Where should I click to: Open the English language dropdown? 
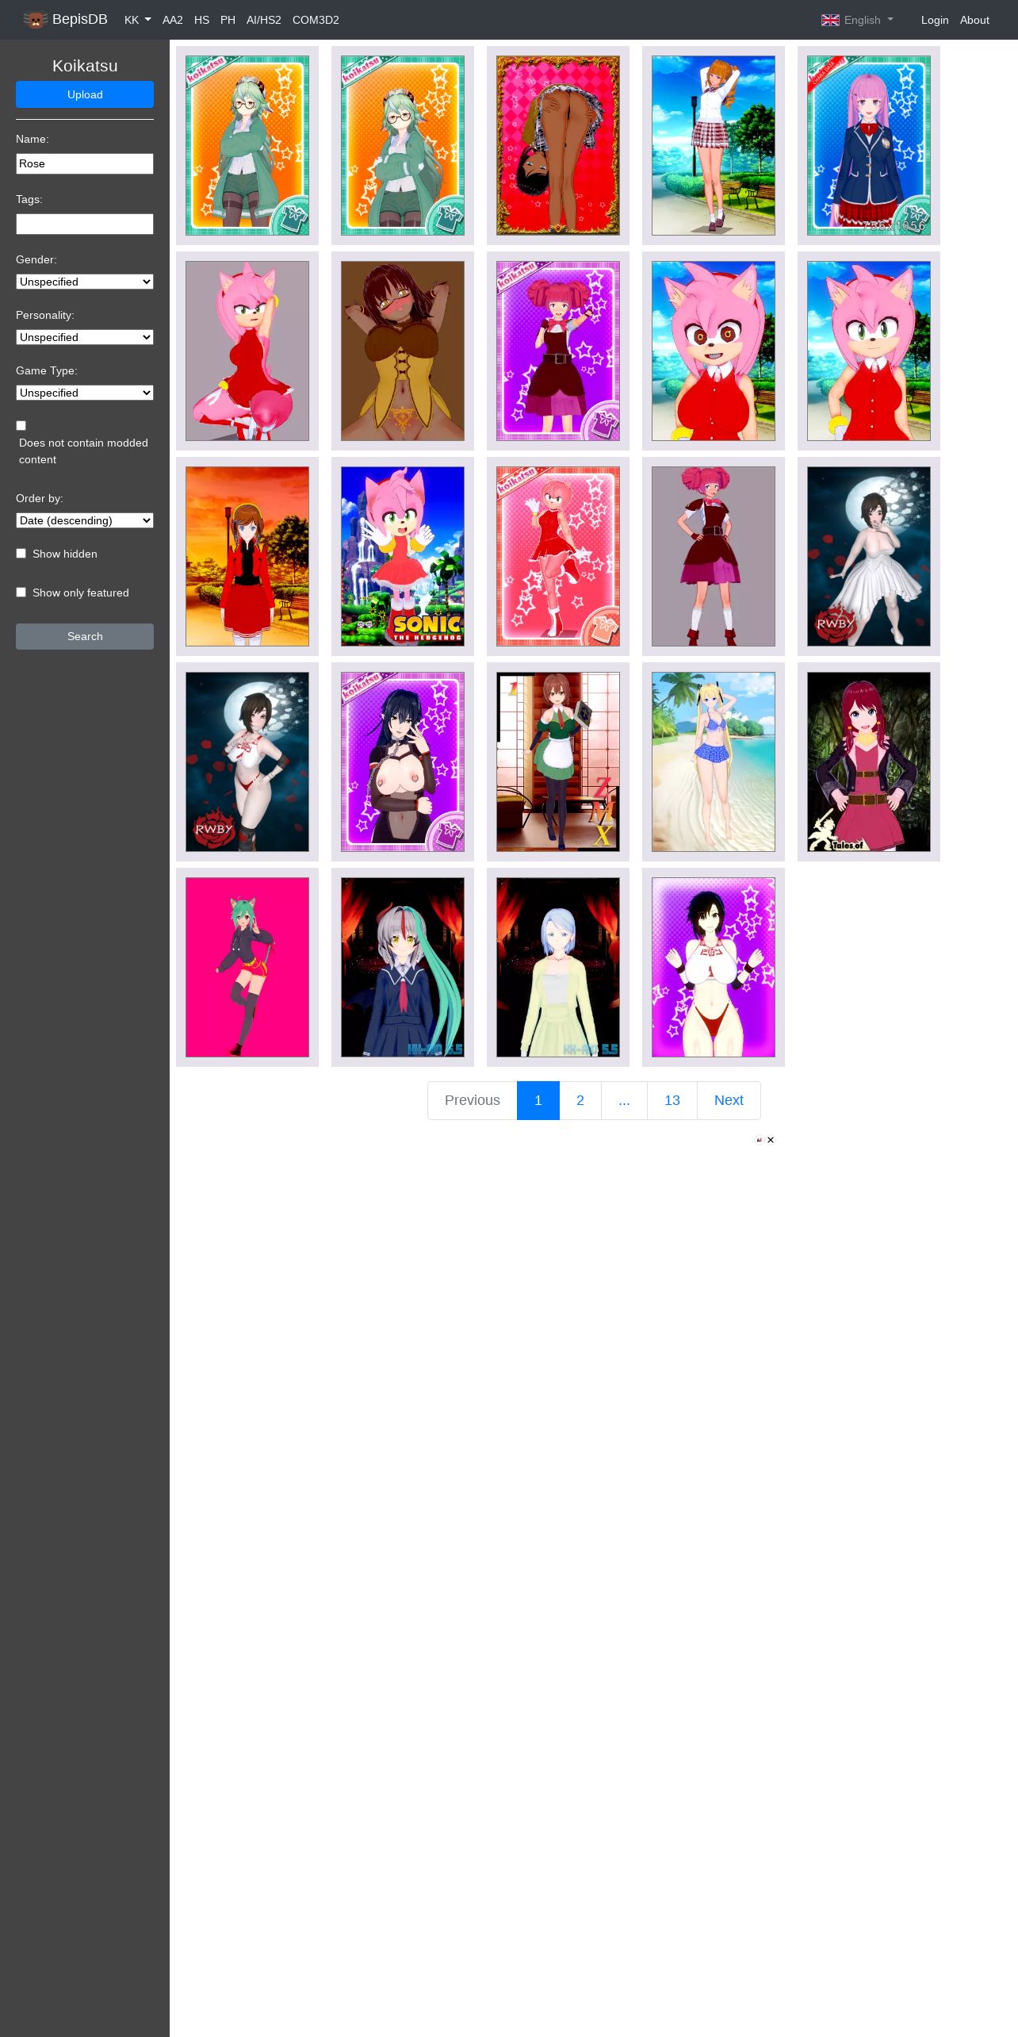click(858, 20)
